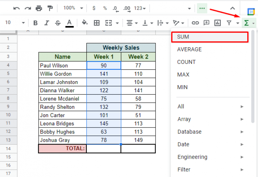
Task: Click the three-dot more toolbar button
Action: click(202, 8)
